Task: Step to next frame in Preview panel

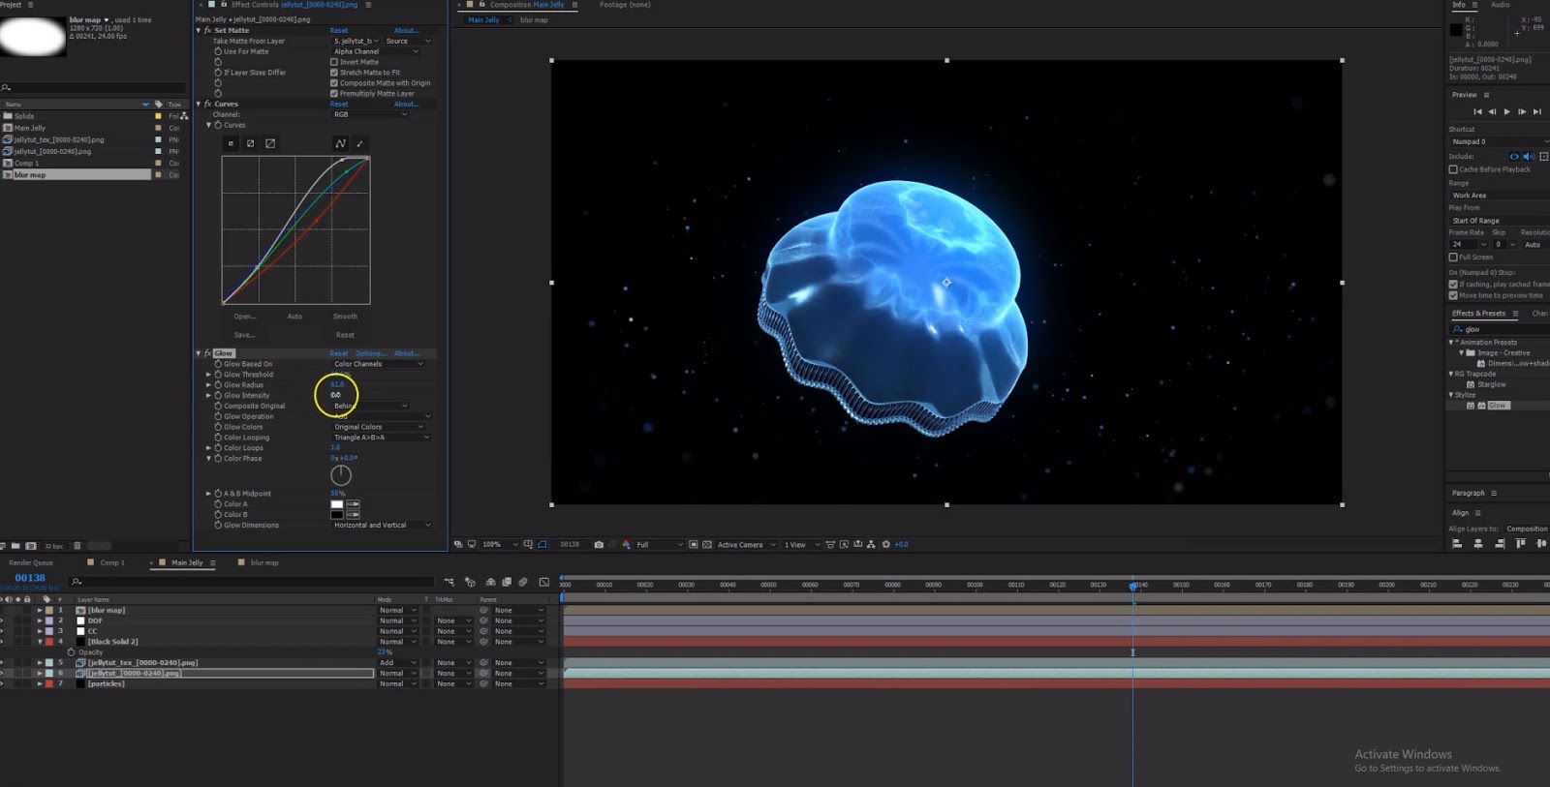Action: pos(1522,112)
